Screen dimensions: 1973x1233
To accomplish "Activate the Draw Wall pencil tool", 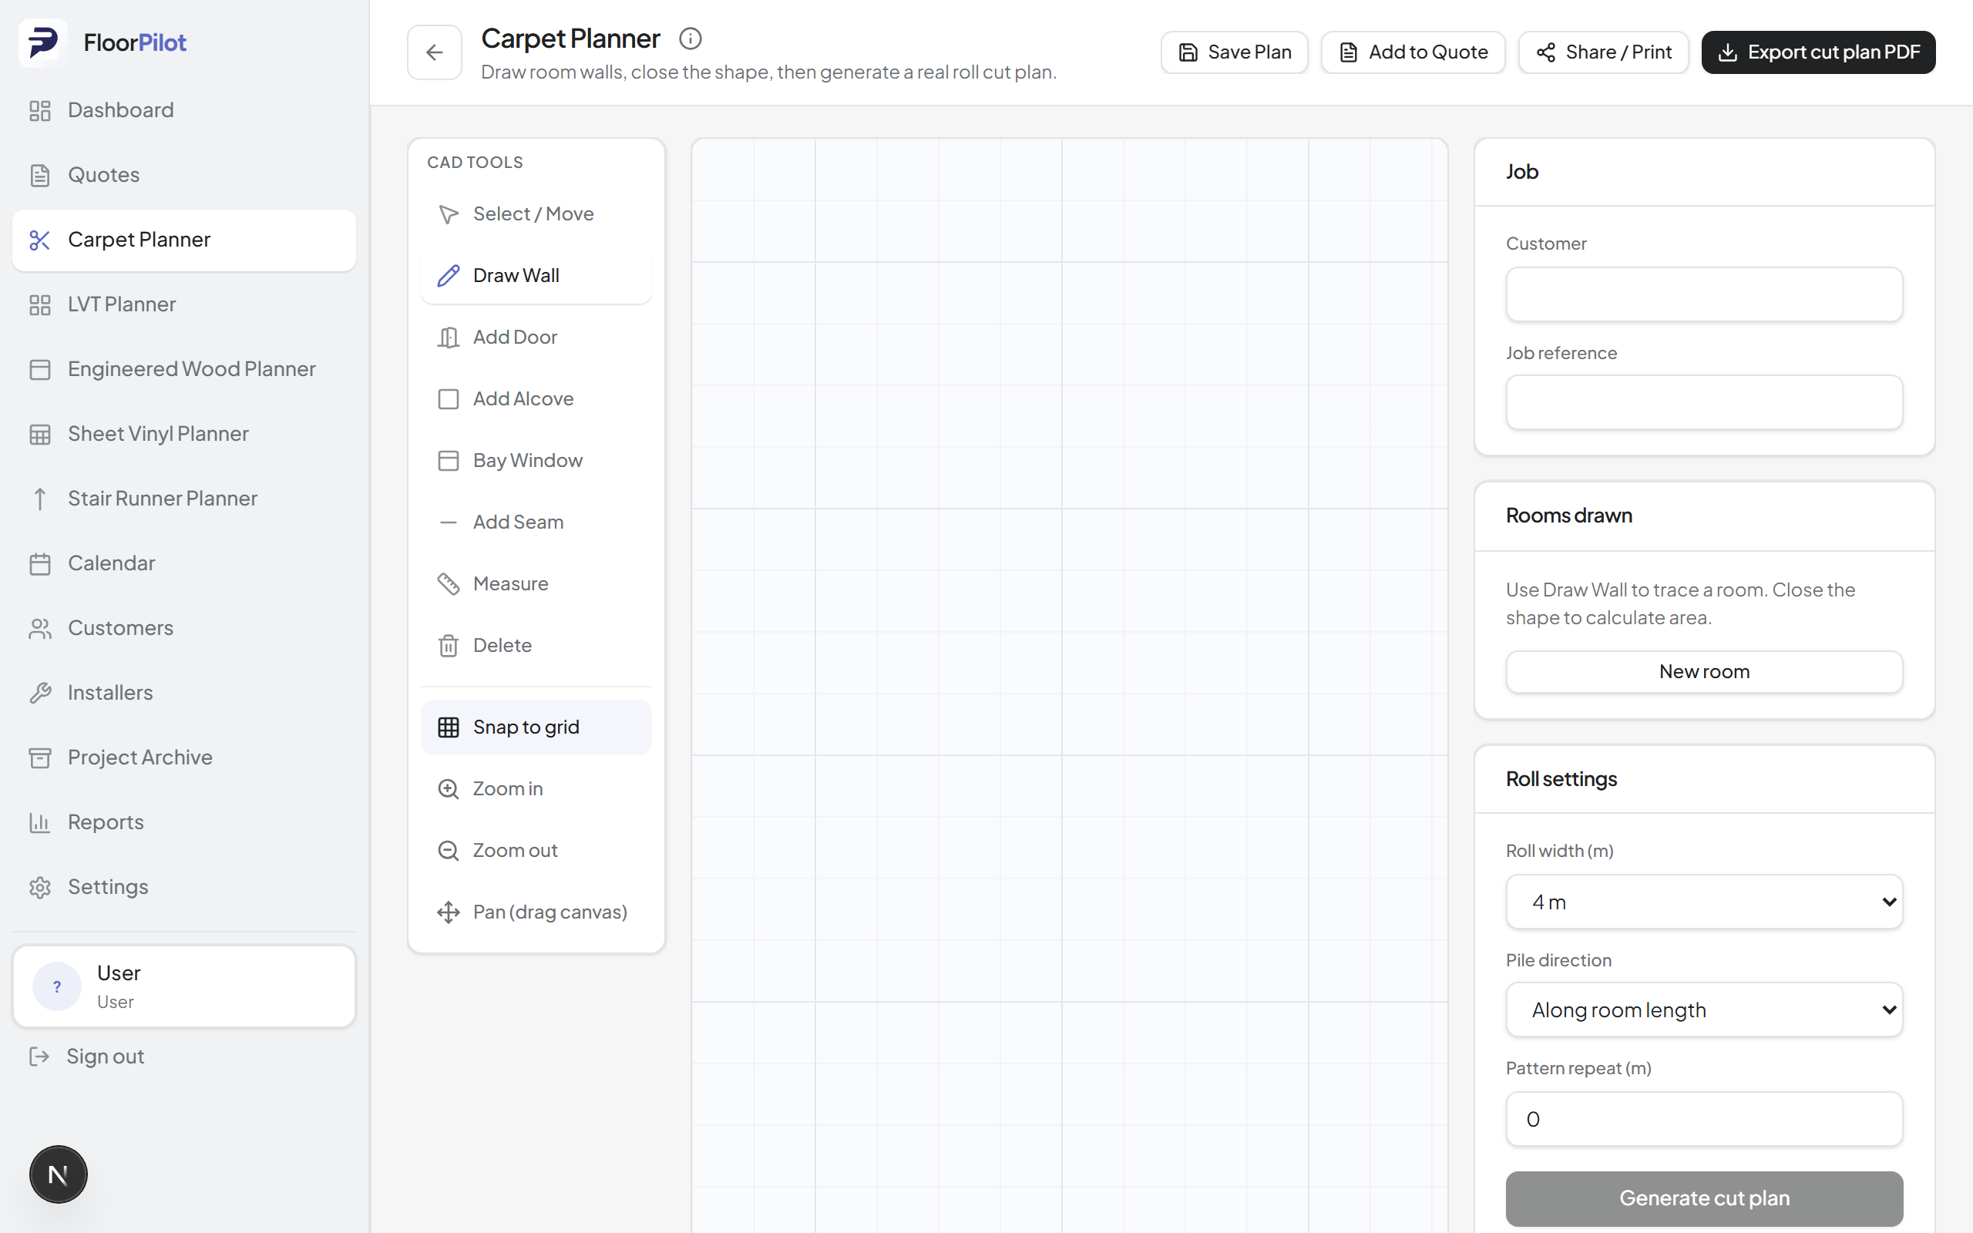I will (x=536, y=276).
